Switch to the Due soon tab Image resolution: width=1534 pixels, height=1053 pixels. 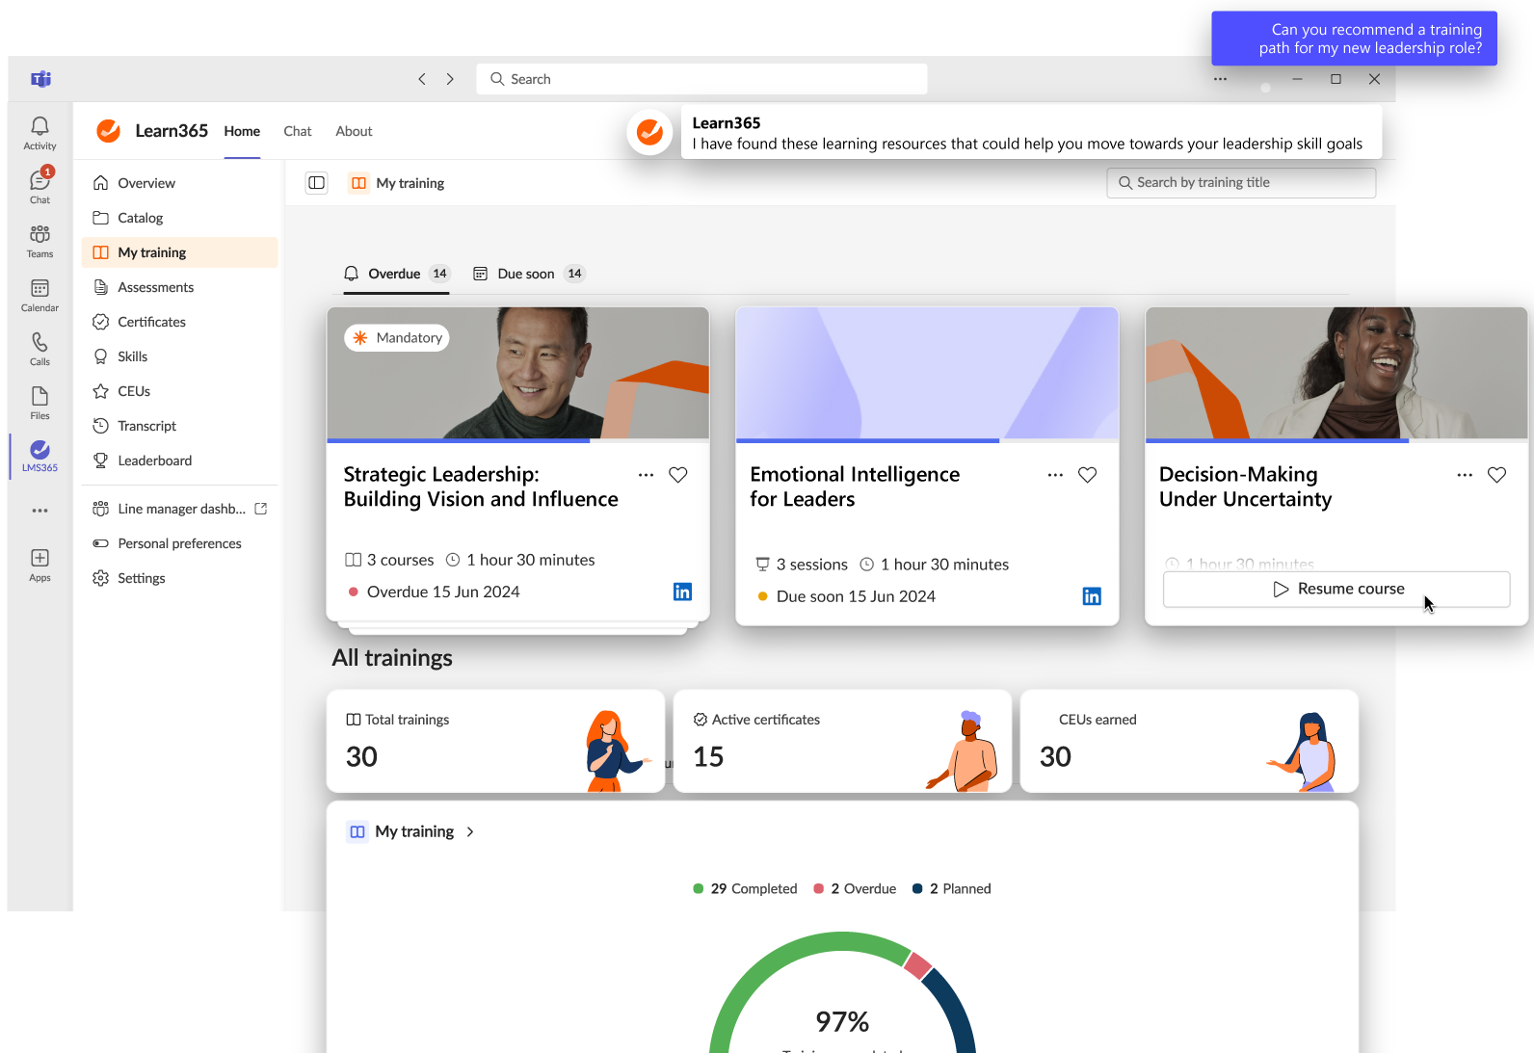[527, 274]
